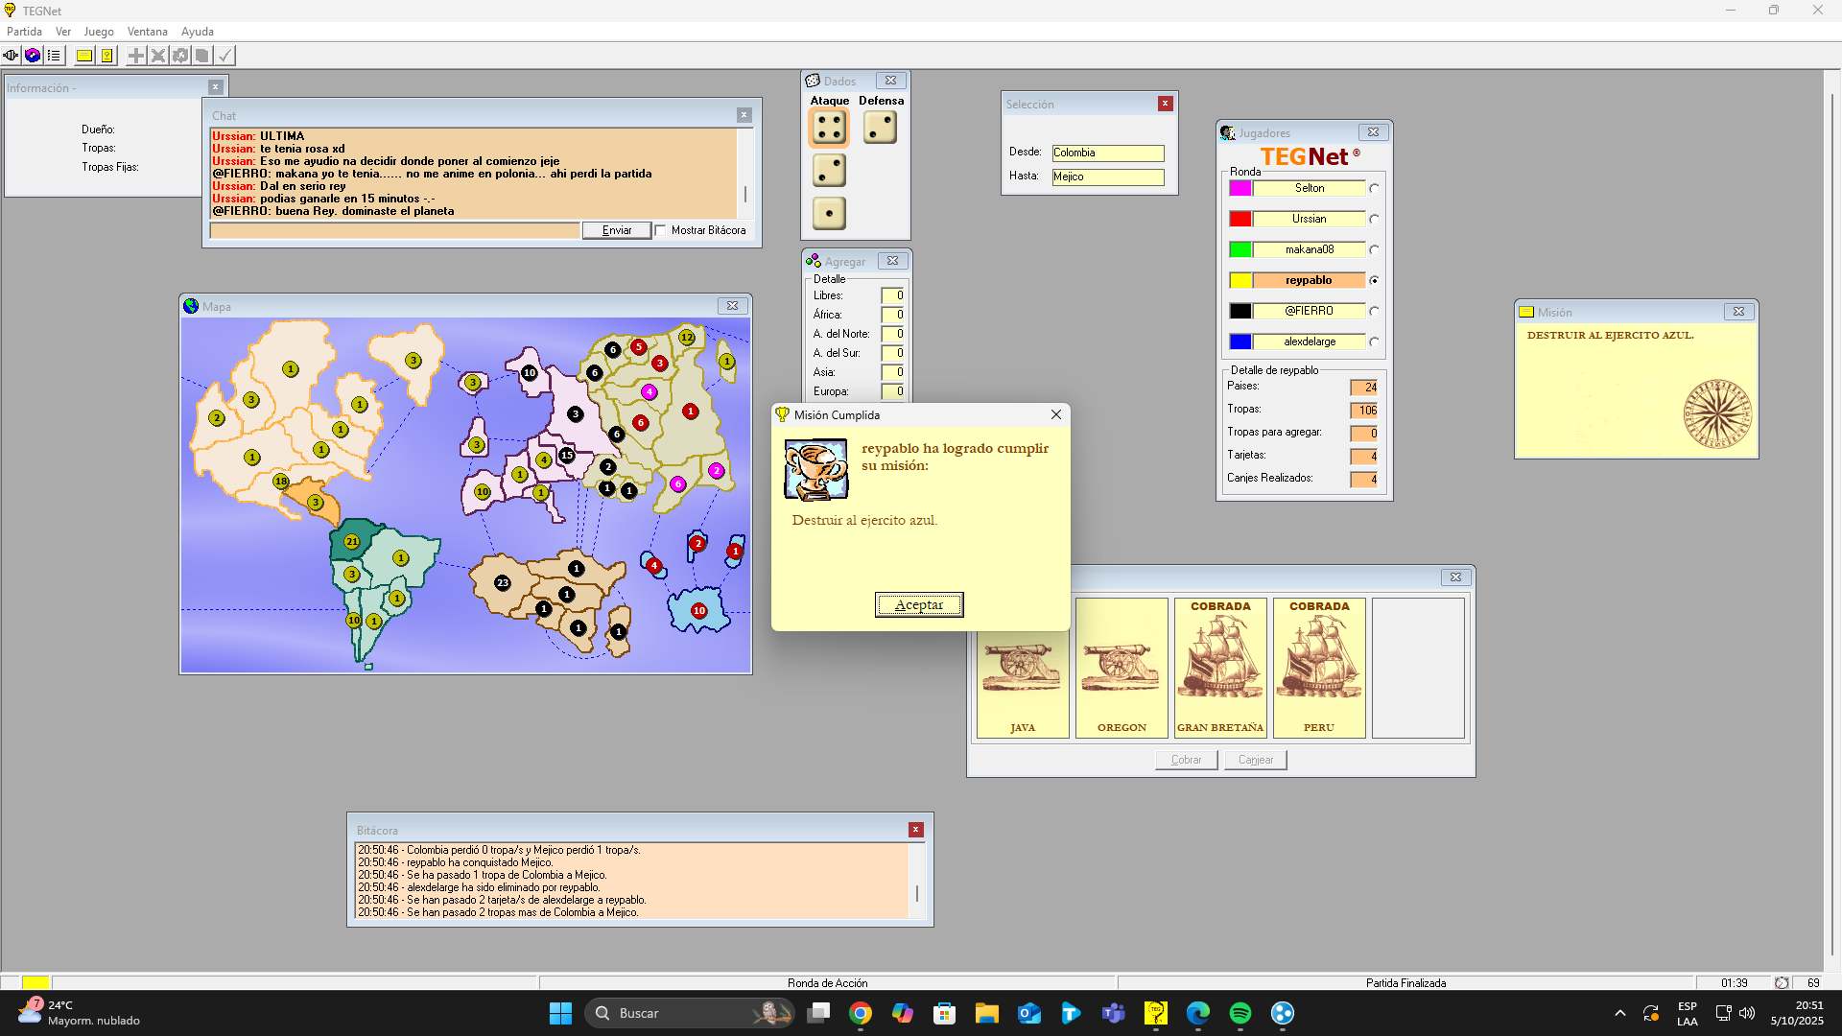Click the bulleted list toolbar icon

click(x=54, y=56)
